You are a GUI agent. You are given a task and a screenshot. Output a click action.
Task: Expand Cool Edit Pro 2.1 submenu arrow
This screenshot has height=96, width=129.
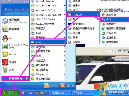[64, 6]
